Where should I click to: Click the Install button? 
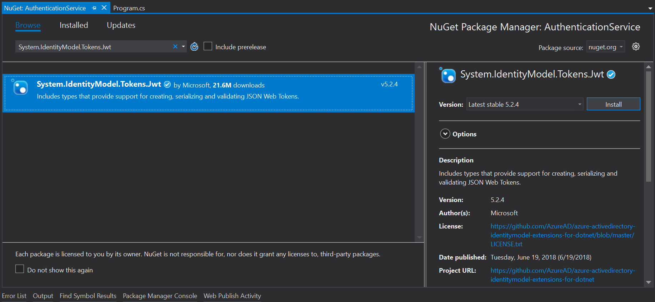click(x=613, y=104)
